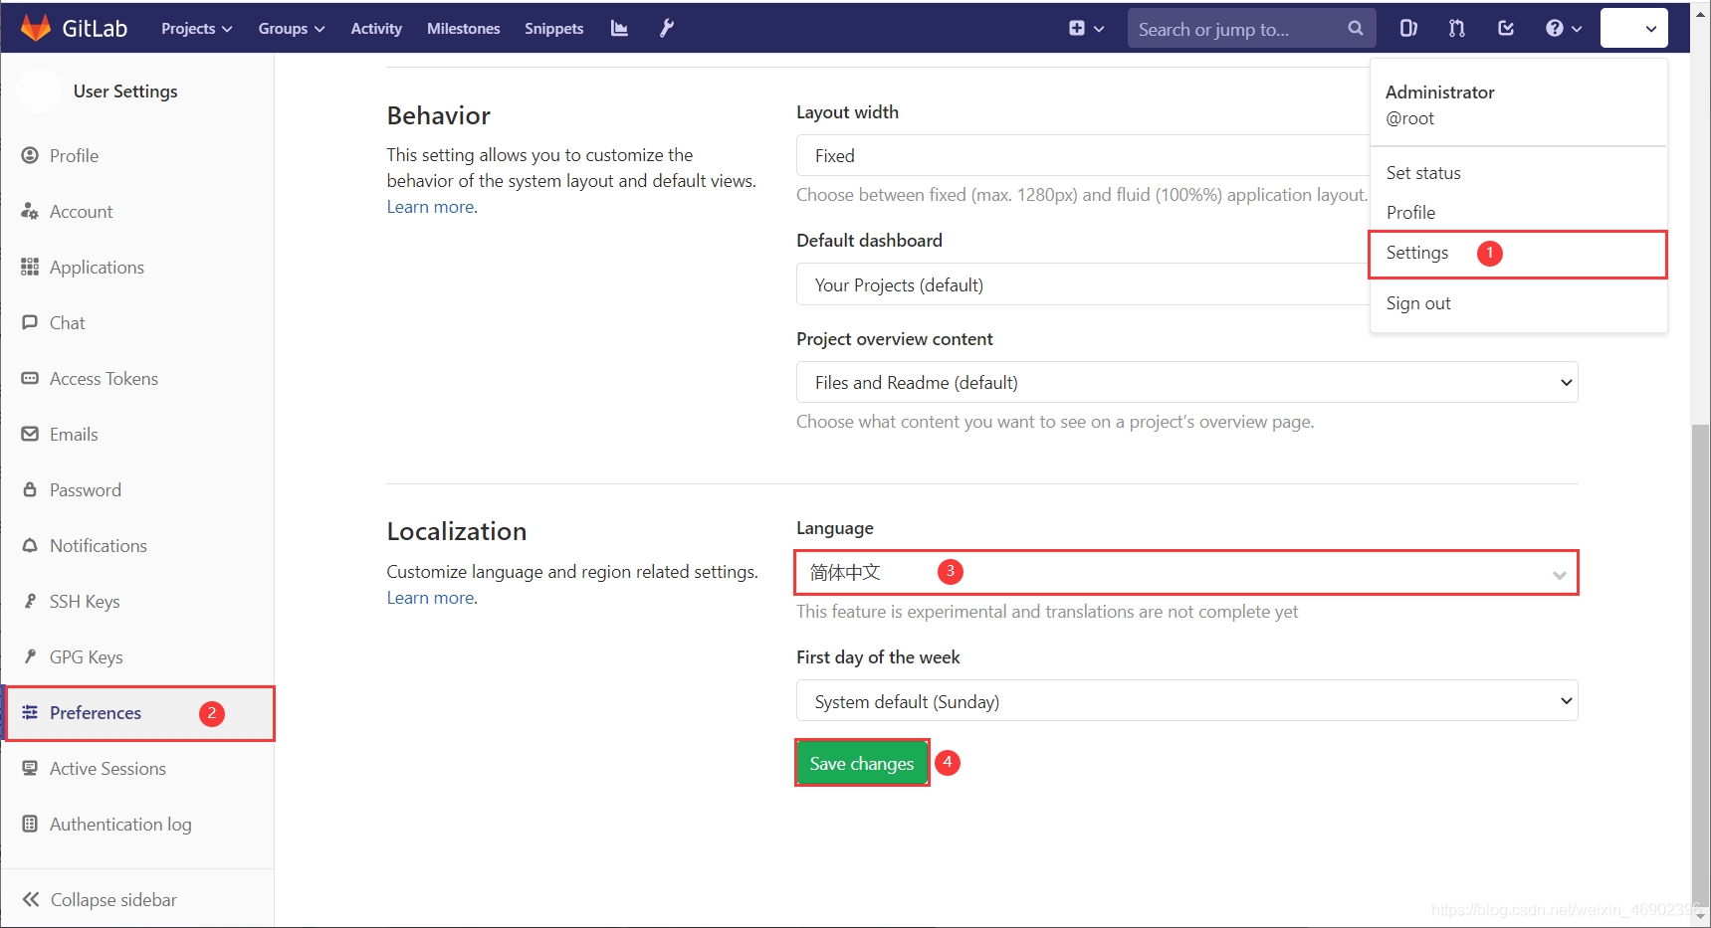Viewport: 1711px width, 928px height.
Task: Open the instance analytics chart icon
Action: pyautogui.click(x=619, y=28)
